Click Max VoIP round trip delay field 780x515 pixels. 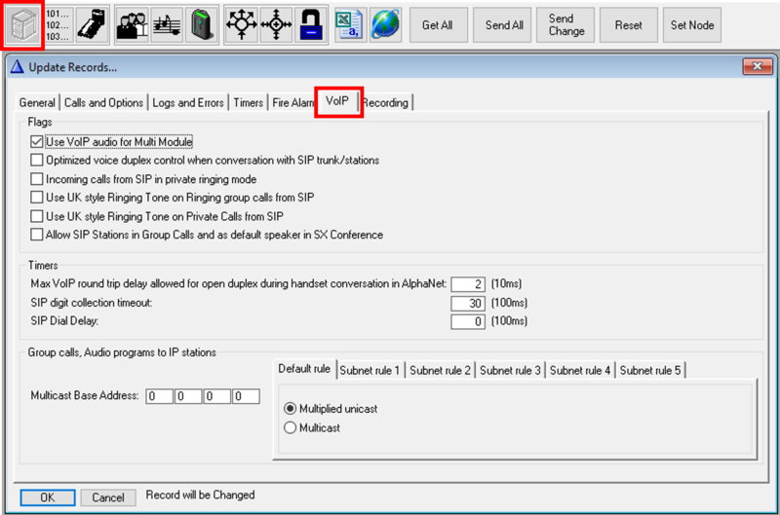click(x=468, y=284)
